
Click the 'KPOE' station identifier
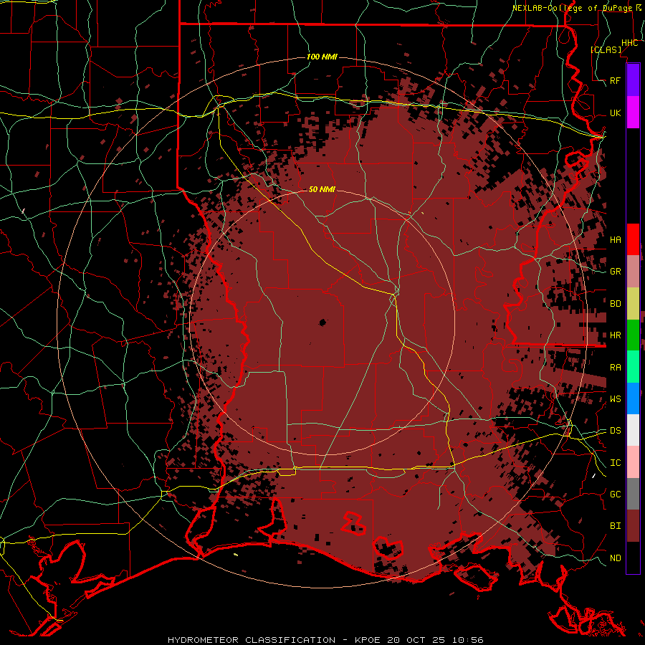click(x=369, y=640)
